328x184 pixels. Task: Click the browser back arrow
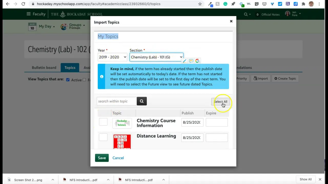(8, 4)
